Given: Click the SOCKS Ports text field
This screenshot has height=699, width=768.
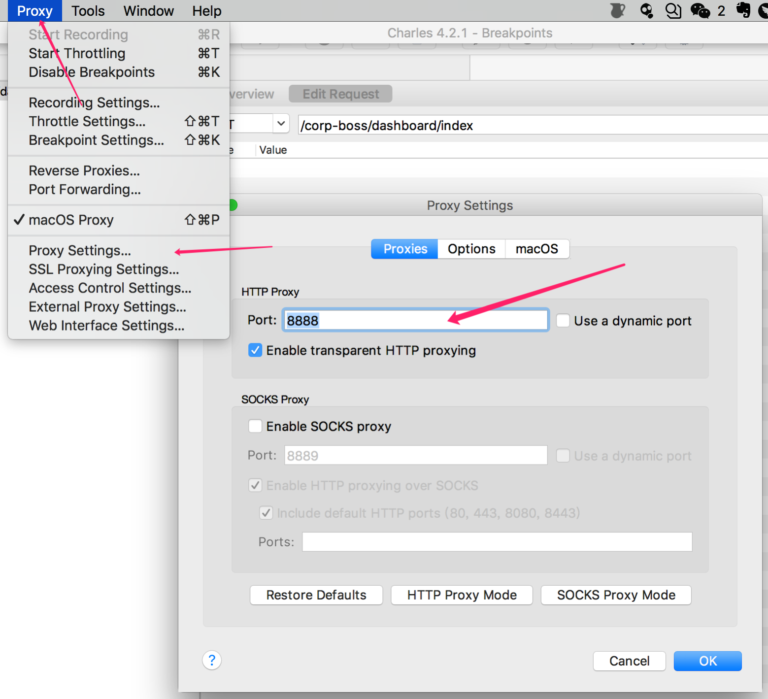Looking at the screenshot, I should pos(497,541).
